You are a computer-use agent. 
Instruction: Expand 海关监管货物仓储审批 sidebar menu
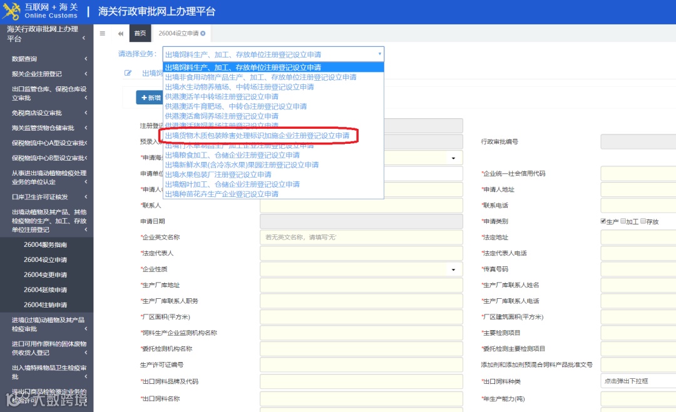pyautogui.click(x=46, y=128)
